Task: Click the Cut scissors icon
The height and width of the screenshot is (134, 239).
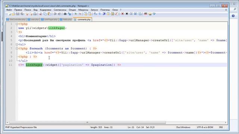Action: click(x=41, y=14)
